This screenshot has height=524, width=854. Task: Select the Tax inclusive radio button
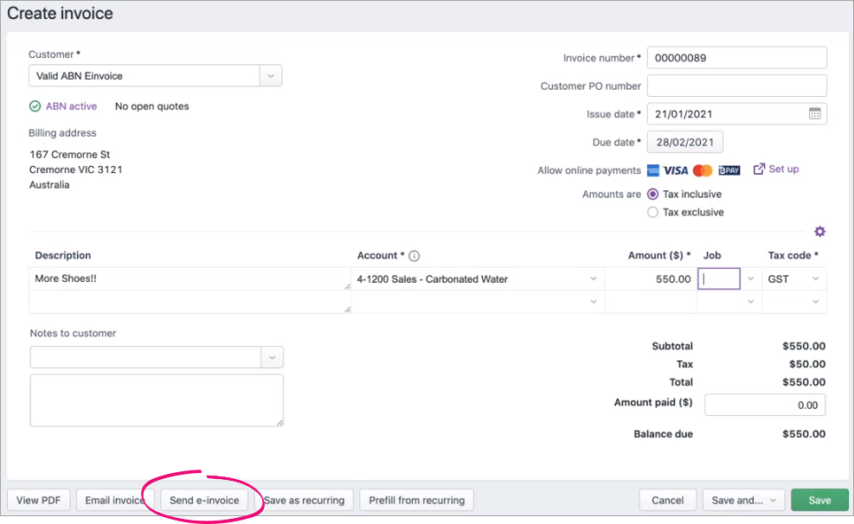point(652,194)
